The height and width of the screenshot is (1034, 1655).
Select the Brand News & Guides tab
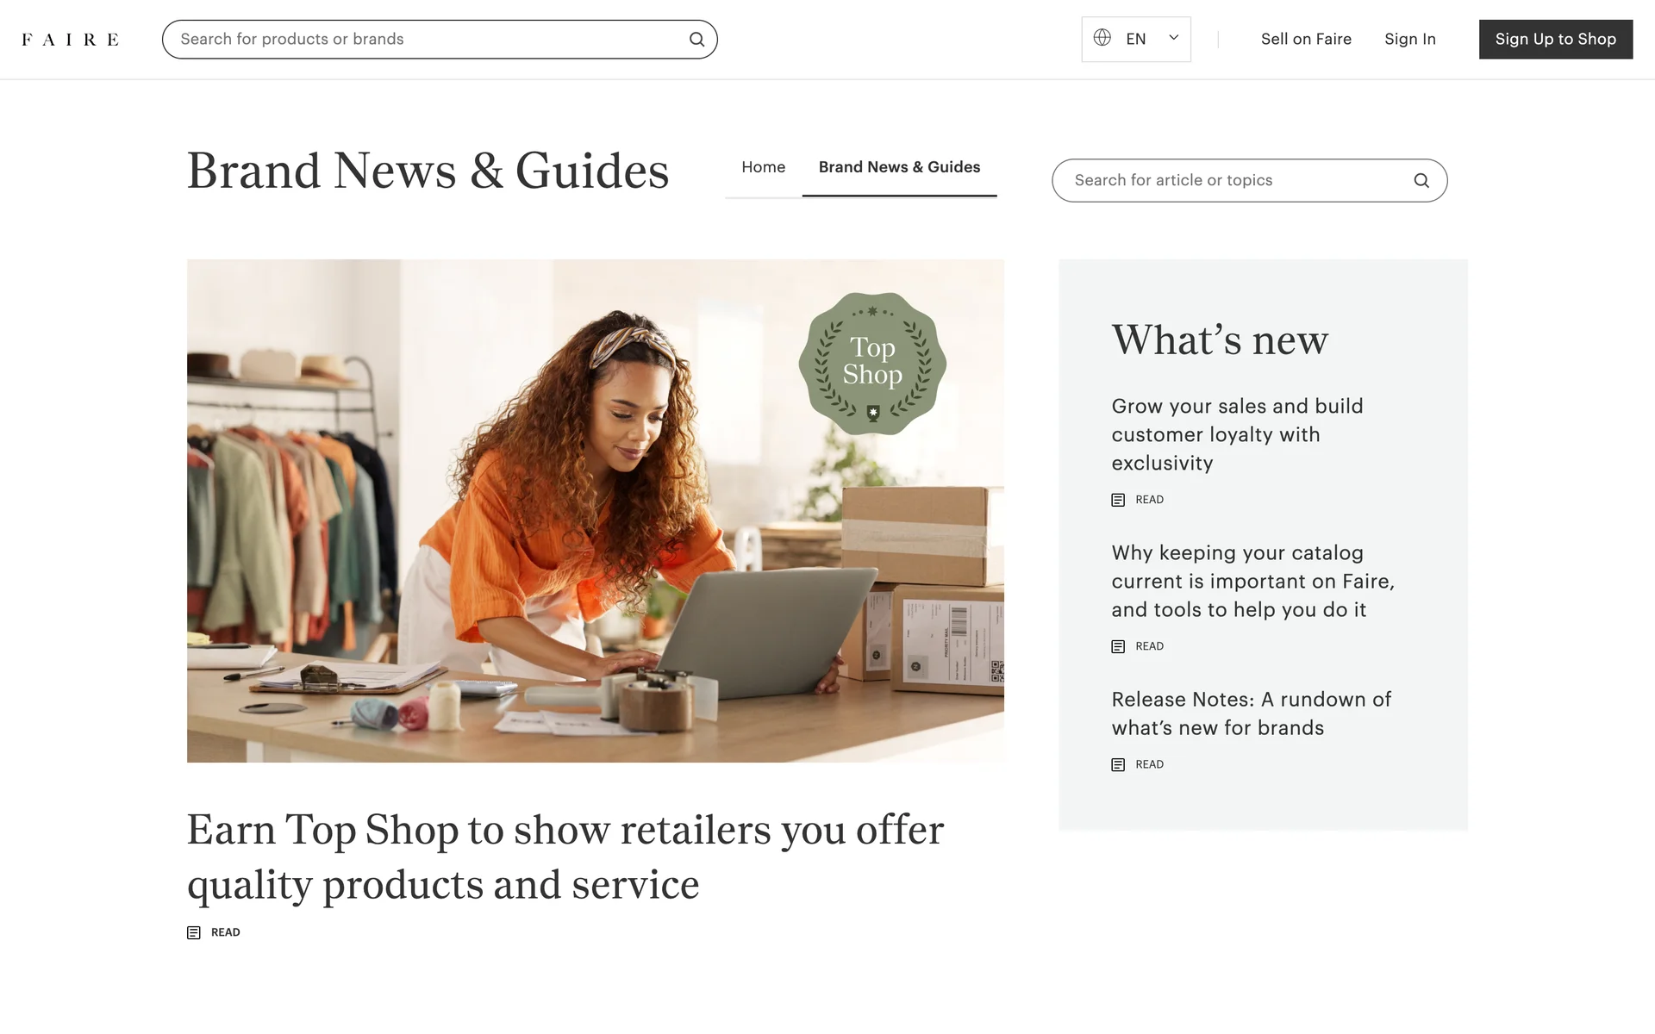point(899,167)
